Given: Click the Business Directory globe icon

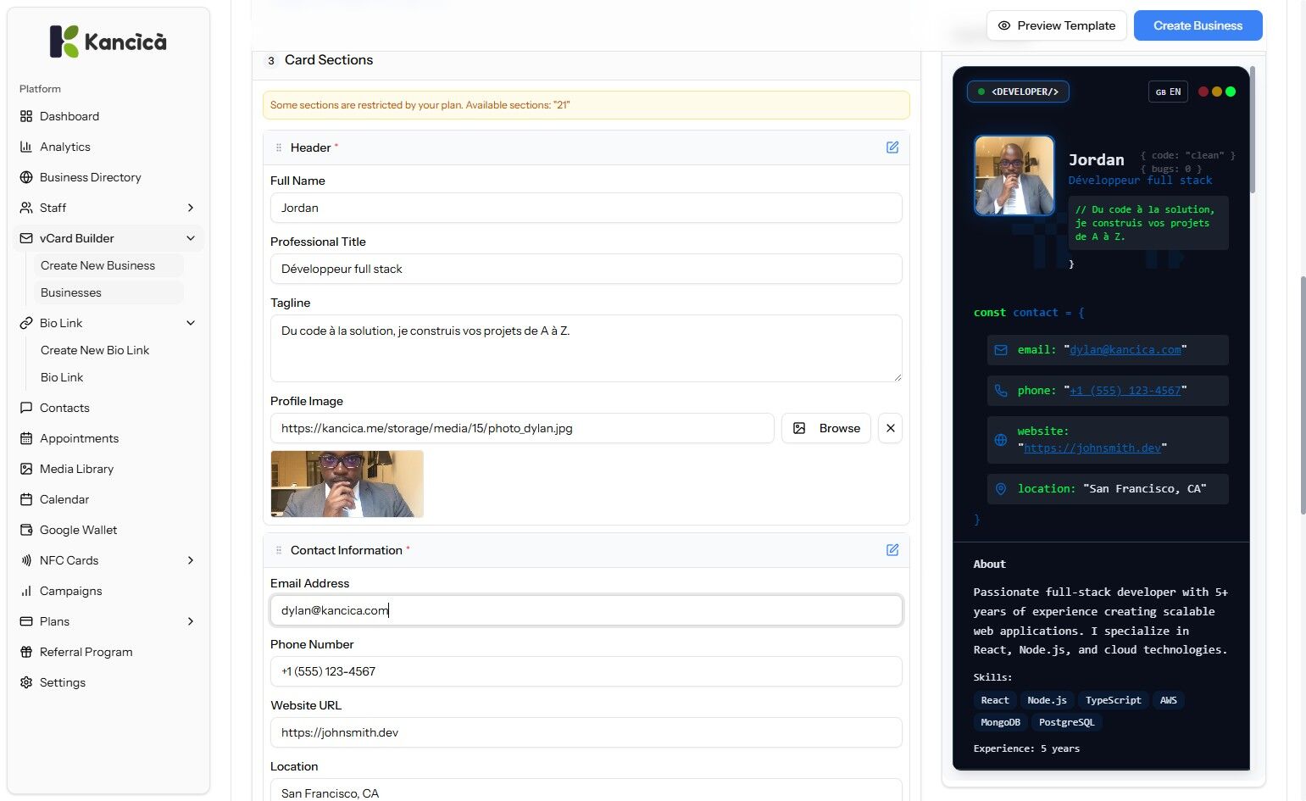Looking at the screenshot, I should click(26, 177).
